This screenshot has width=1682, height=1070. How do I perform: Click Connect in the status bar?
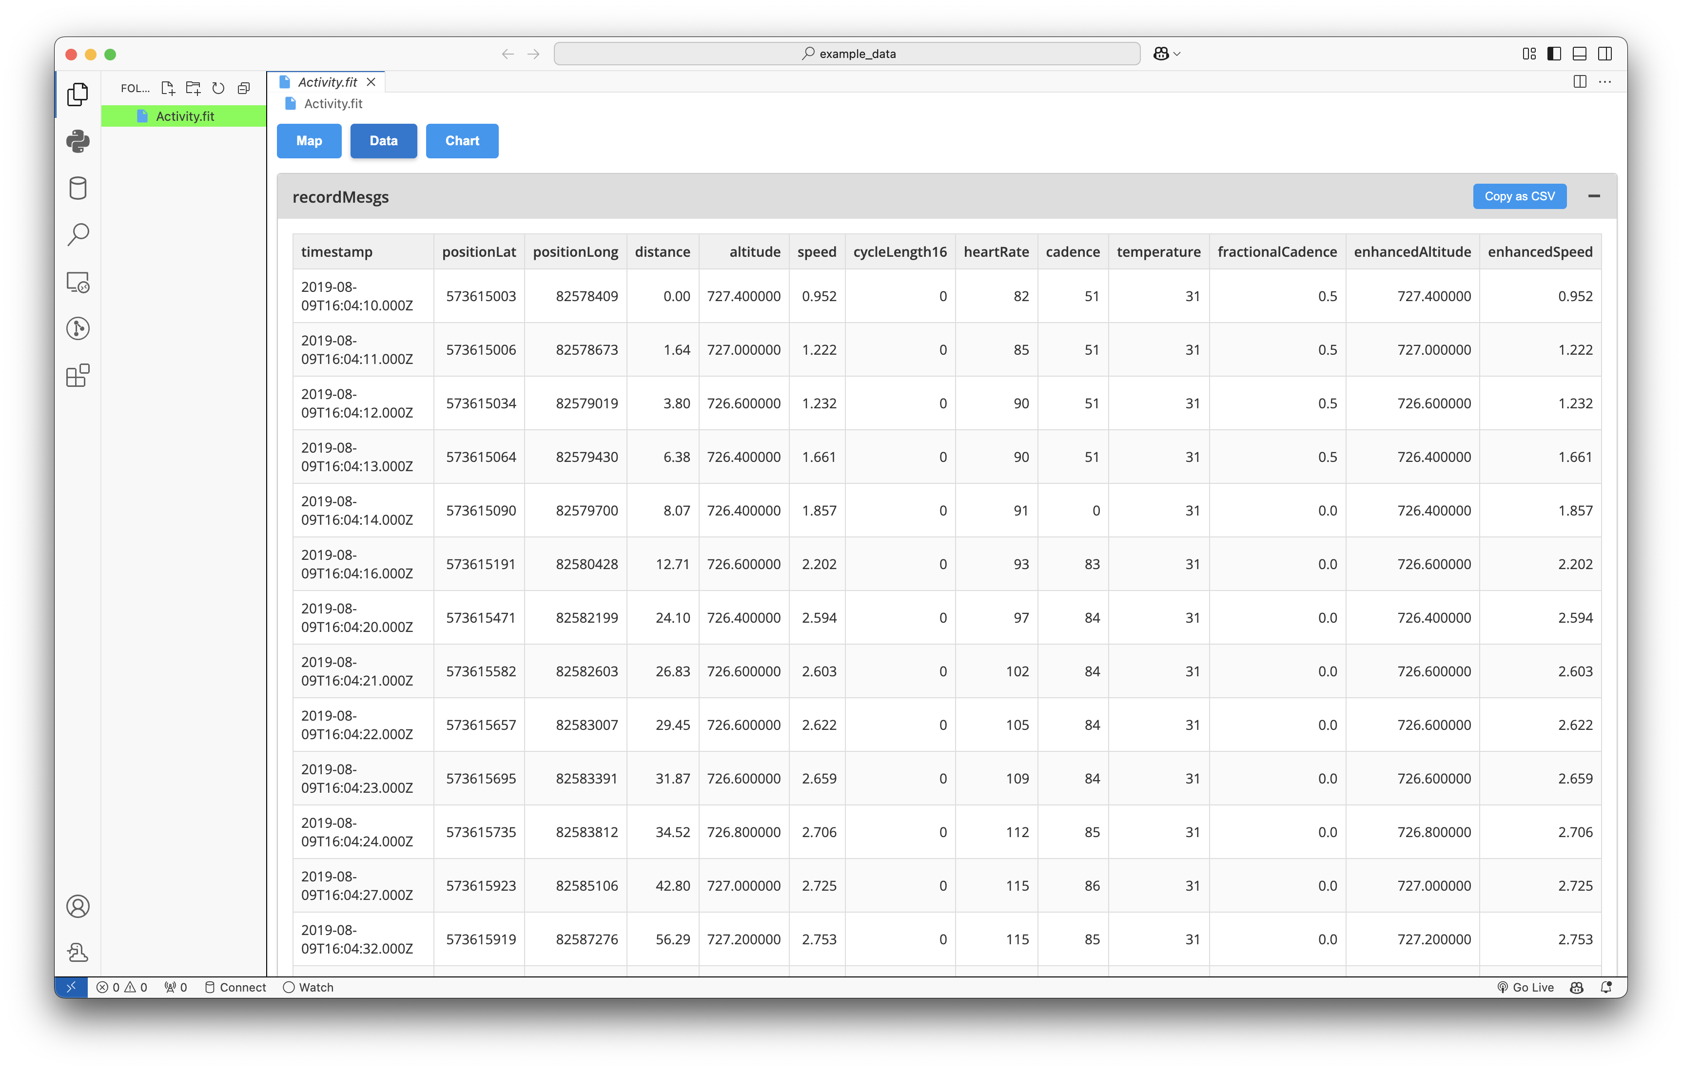click(235, 987)
